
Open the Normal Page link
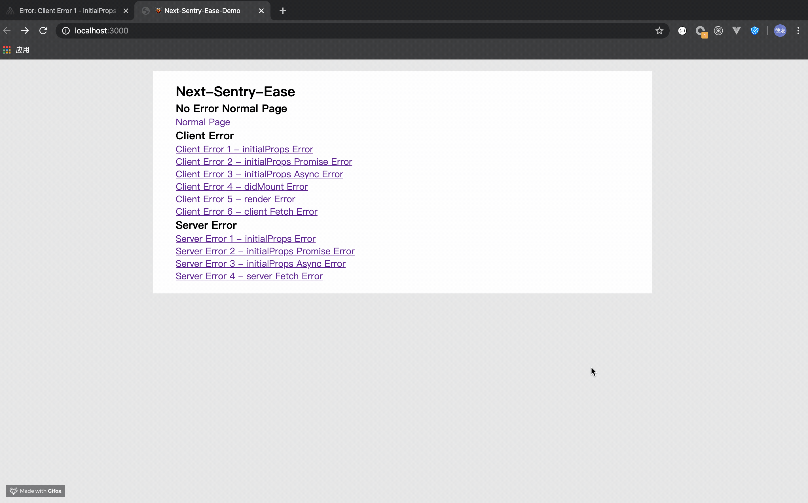click(203, 122)
